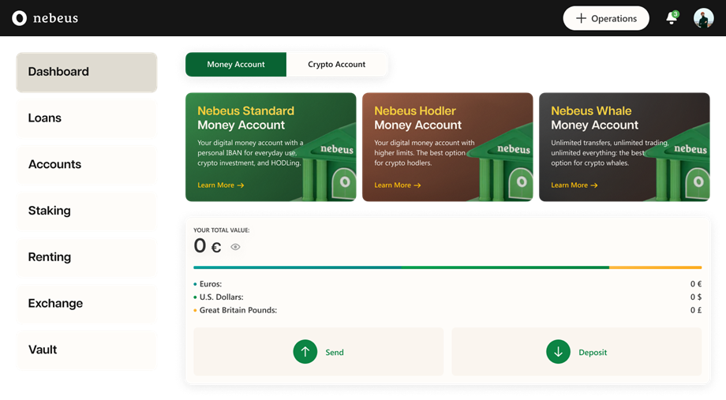726x400 pixels.
Task: Click Learn More on Nebeus Standard card
Action: pos(220,185)
